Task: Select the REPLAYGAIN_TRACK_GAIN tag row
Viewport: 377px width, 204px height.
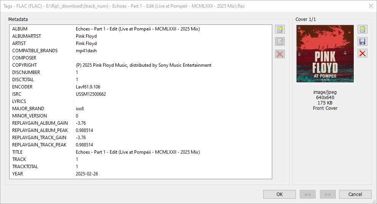Action: click(x=141, y=138)
